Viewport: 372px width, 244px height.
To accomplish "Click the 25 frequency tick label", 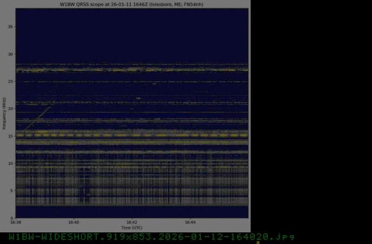I will point(10,81).
